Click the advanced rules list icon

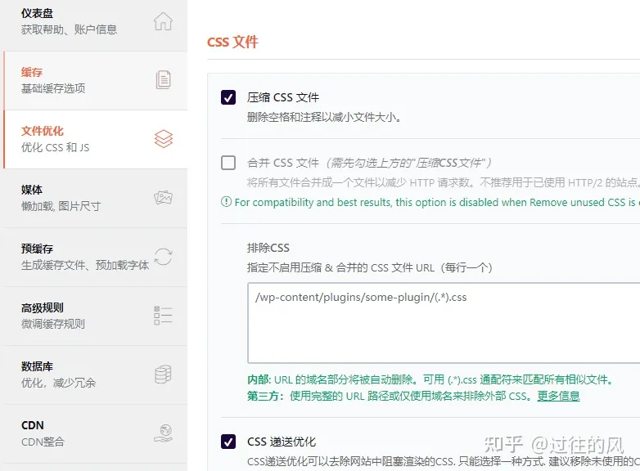(163, 316)
